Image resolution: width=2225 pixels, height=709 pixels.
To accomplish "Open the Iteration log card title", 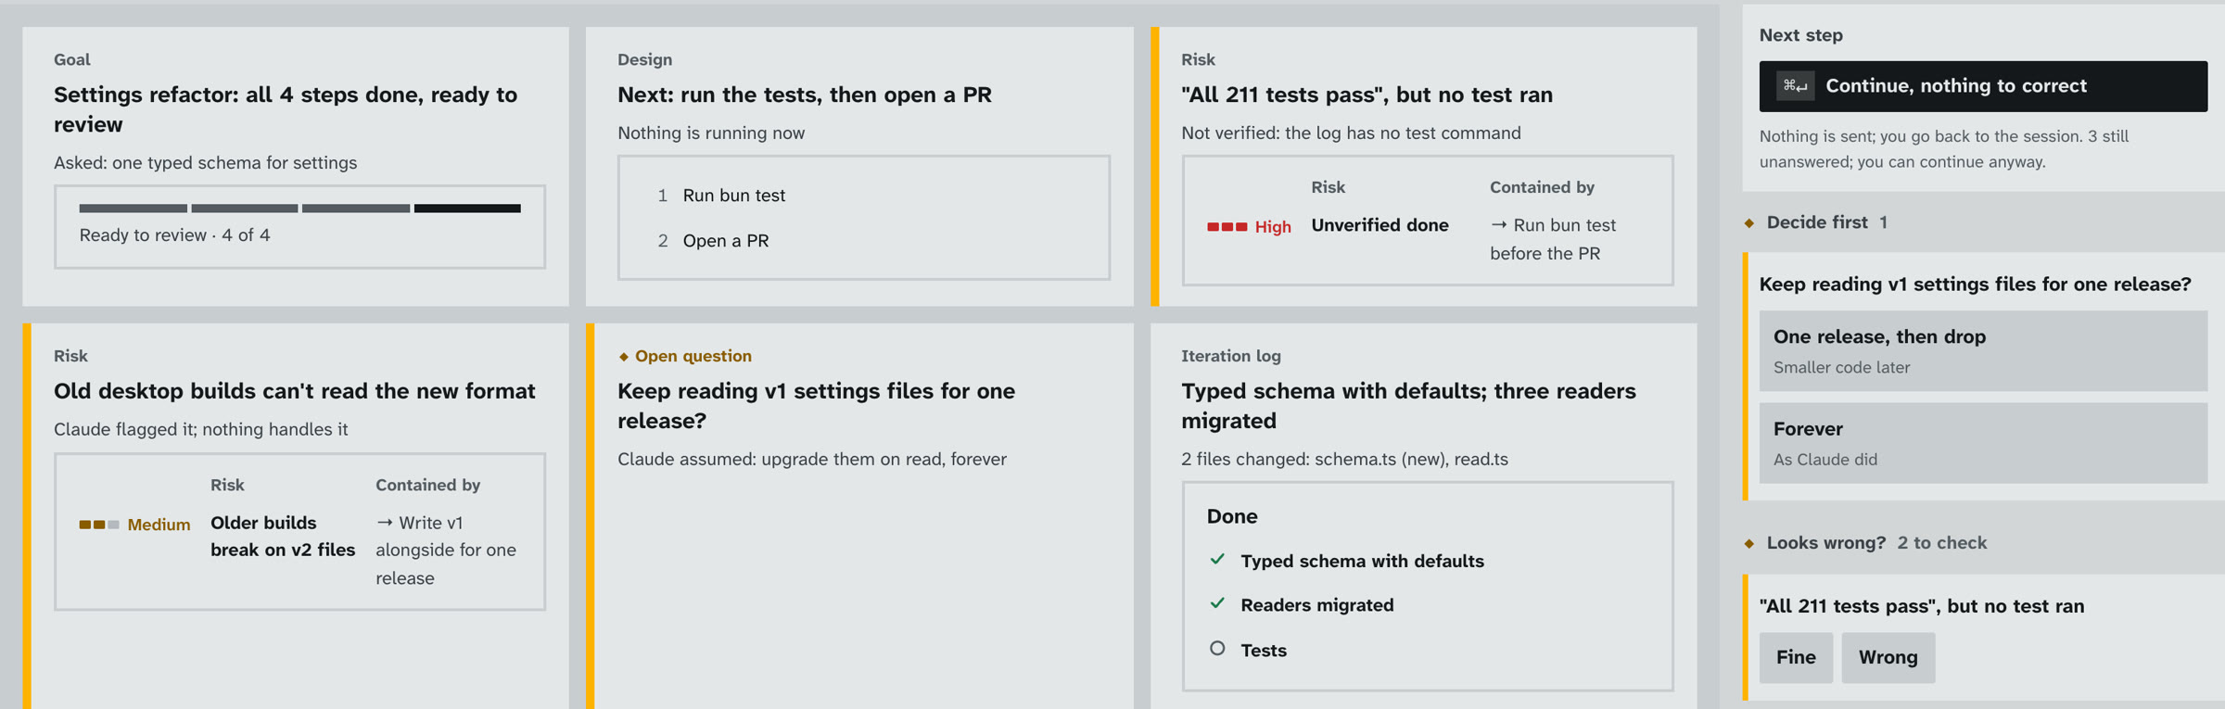I will coord(1408,406).
